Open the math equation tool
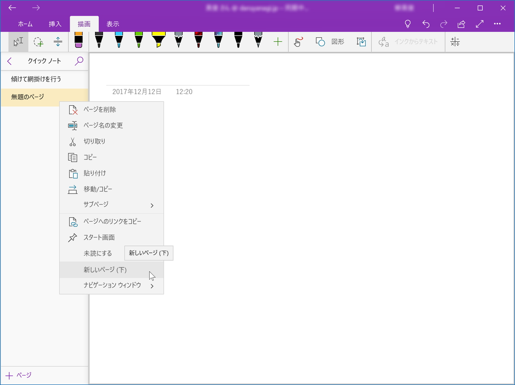515x385 pixels. 455,42
